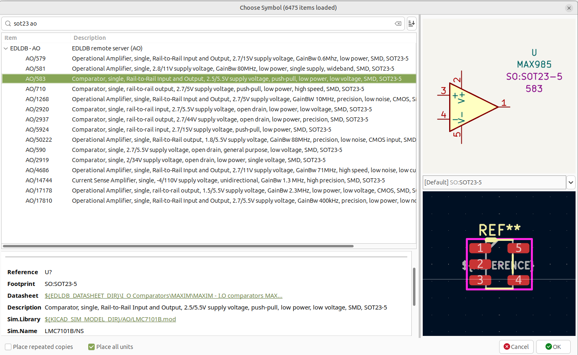This screenshot has height=355, width=578.
Task: Click the SOT23-5 footprint preview
Action: point(499,263)
